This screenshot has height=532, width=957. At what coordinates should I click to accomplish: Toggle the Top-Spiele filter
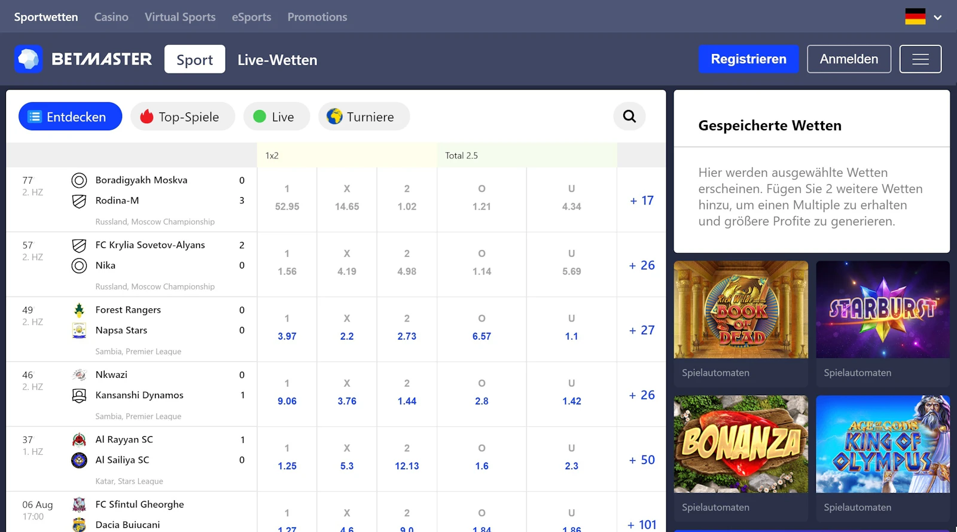[x=182, y=117]
